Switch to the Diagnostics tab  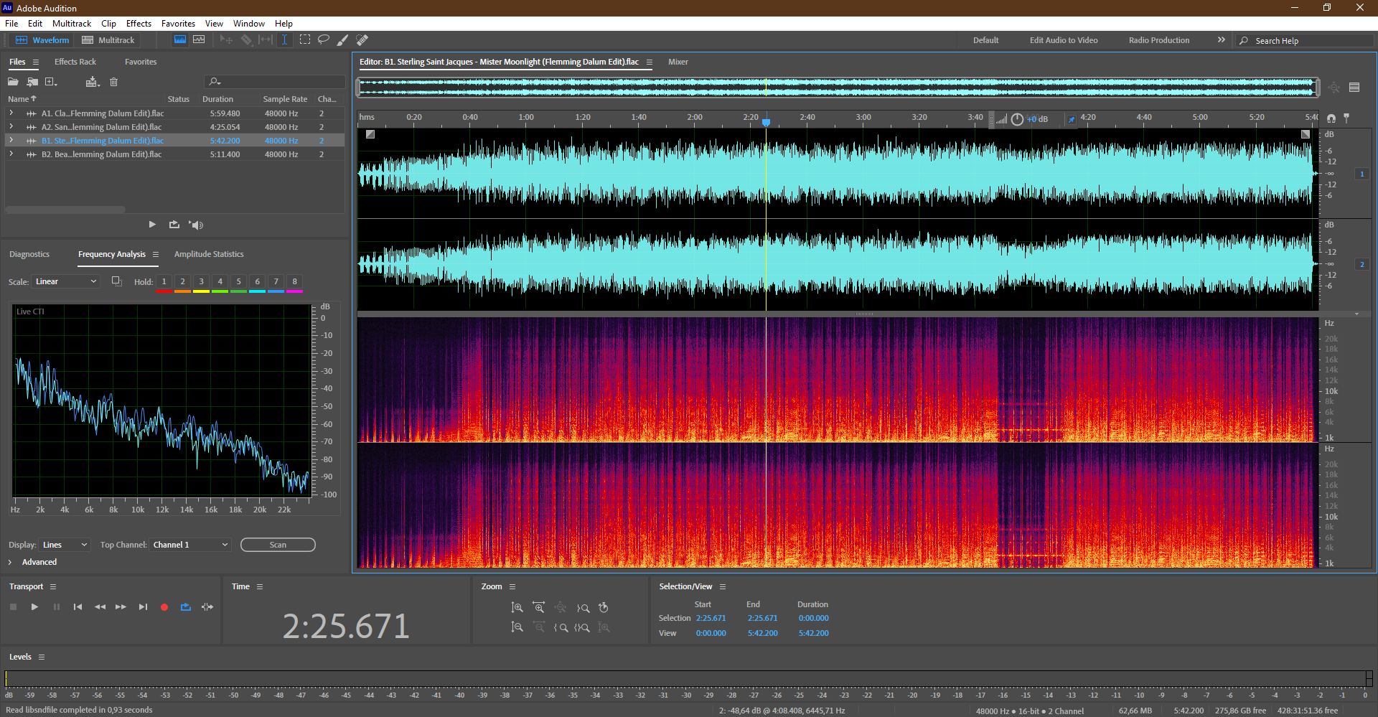pos(29,254)
